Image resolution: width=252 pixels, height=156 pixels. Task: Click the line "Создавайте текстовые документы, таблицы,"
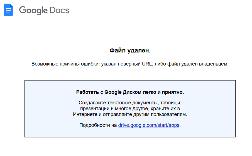coord(130,103)
